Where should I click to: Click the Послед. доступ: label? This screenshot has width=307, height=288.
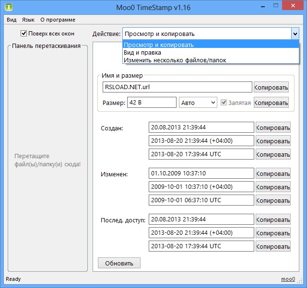[x=123, y=220]
